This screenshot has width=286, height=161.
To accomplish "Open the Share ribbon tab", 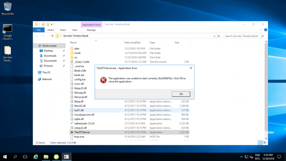I will (63, 30).
